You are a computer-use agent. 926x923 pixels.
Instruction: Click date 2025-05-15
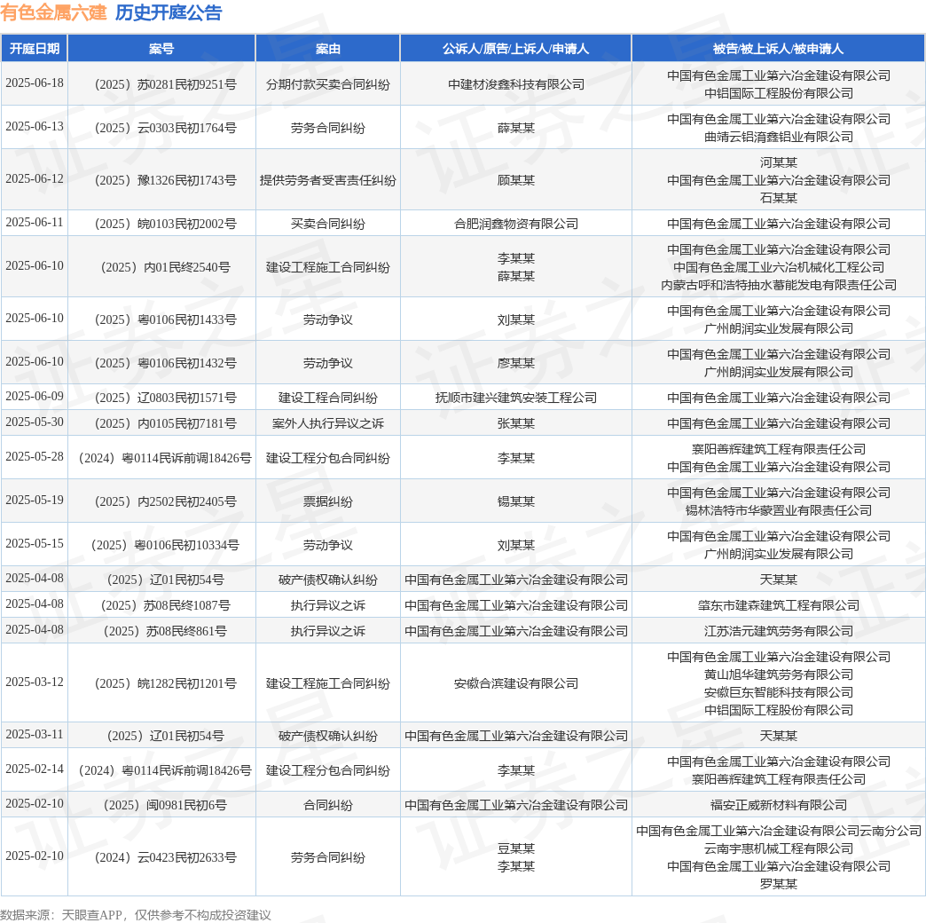tap(35, 544)
